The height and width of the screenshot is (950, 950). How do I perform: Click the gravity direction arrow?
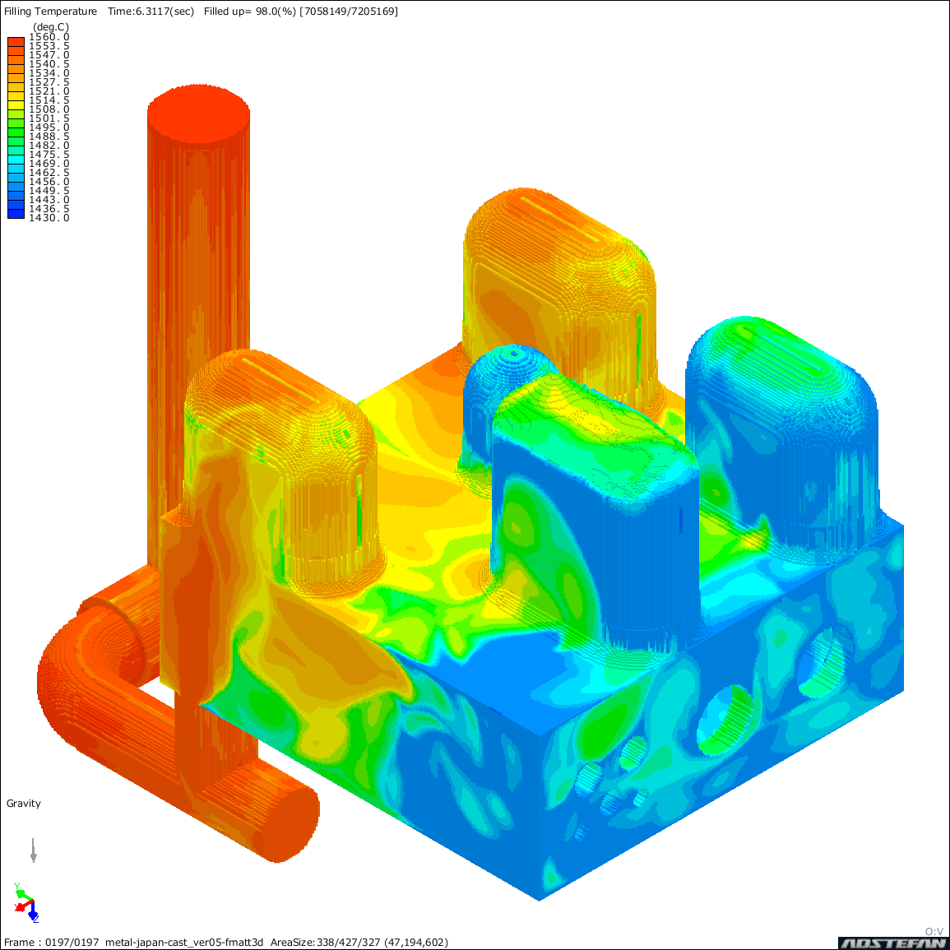[x=33, y=850]
